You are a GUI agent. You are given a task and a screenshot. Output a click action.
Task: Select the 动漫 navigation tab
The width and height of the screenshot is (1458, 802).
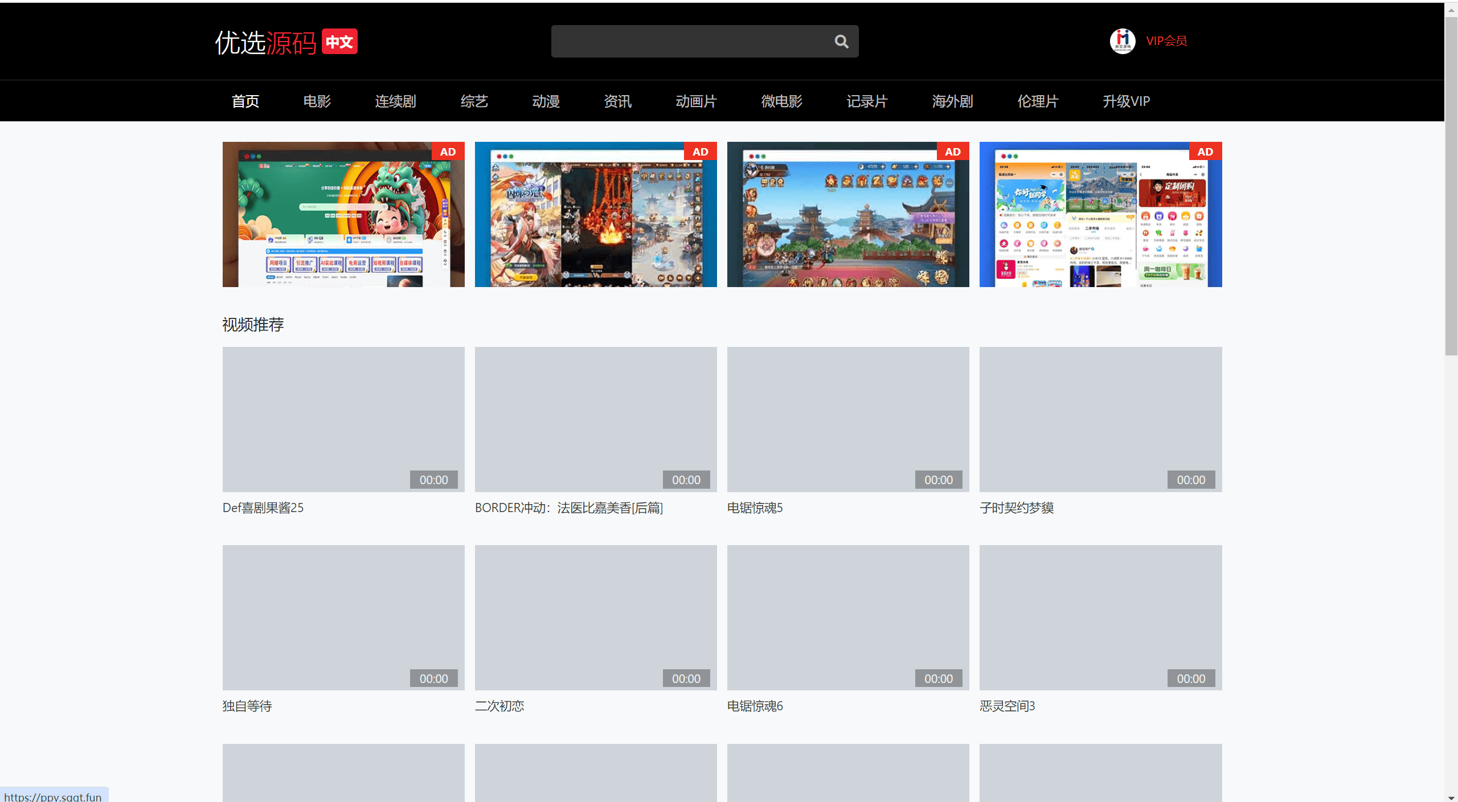546,101
